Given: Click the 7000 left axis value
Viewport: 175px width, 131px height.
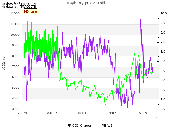Looking at the screenshot, I should click(x=16, y=67).
